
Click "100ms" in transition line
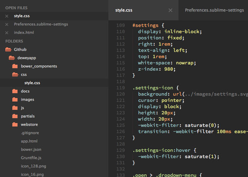[x=224, y=132]
